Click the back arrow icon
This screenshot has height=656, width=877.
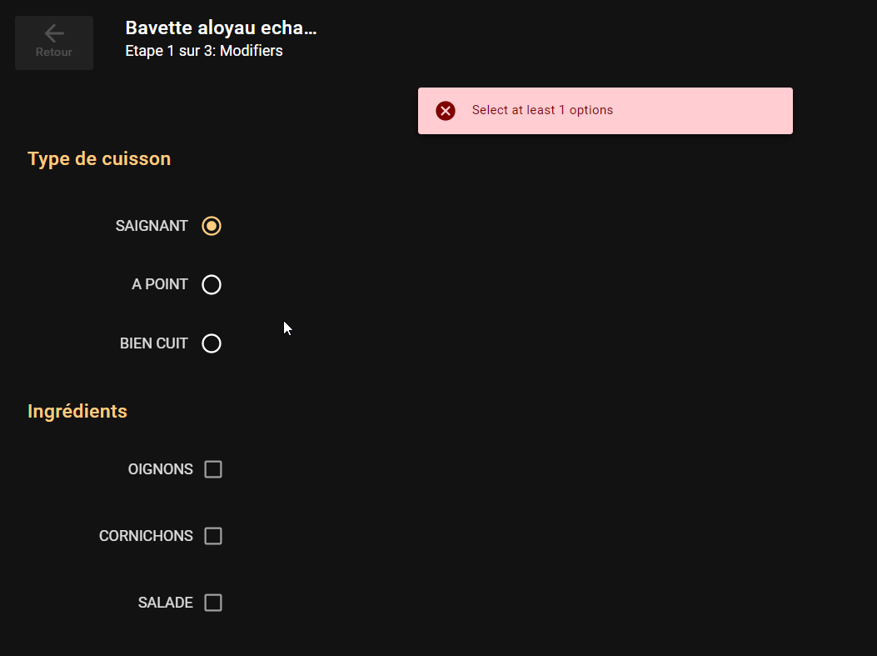[54, 33]
